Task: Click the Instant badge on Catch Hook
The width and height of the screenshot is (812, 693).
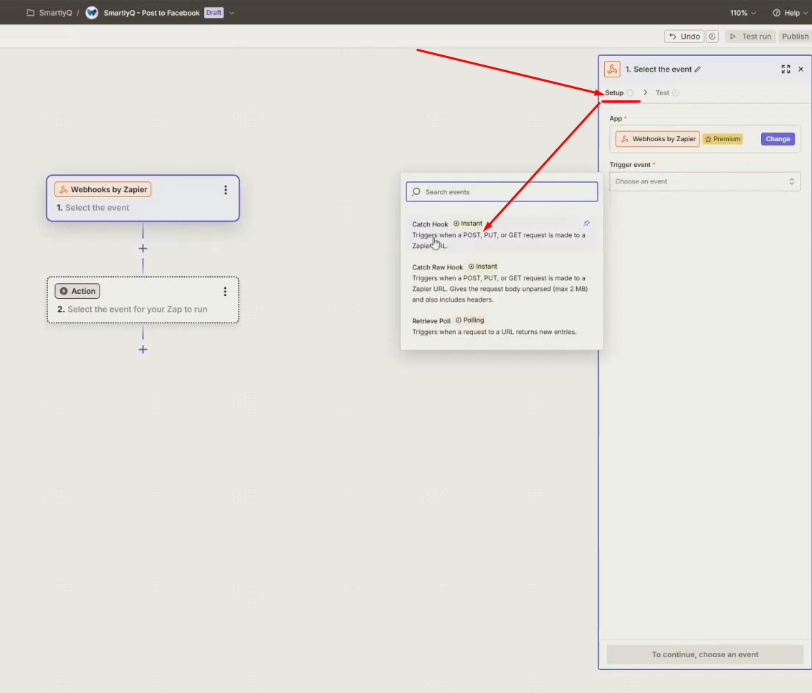Action: pyautogui.click(x=467, y=223)
